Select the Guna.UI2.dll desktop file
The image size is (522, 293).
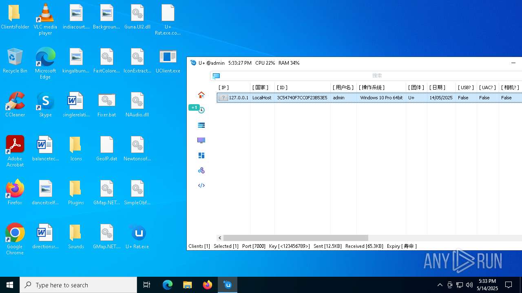(x=137, y=17)
